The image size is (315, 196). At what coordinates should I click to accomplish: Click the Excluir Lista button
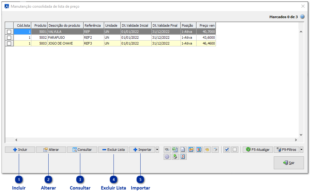click(113, 150)
